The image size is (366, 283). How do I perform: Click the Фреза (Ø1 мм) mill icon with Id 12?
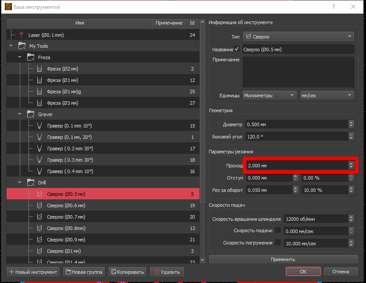[x=39, y=80]
